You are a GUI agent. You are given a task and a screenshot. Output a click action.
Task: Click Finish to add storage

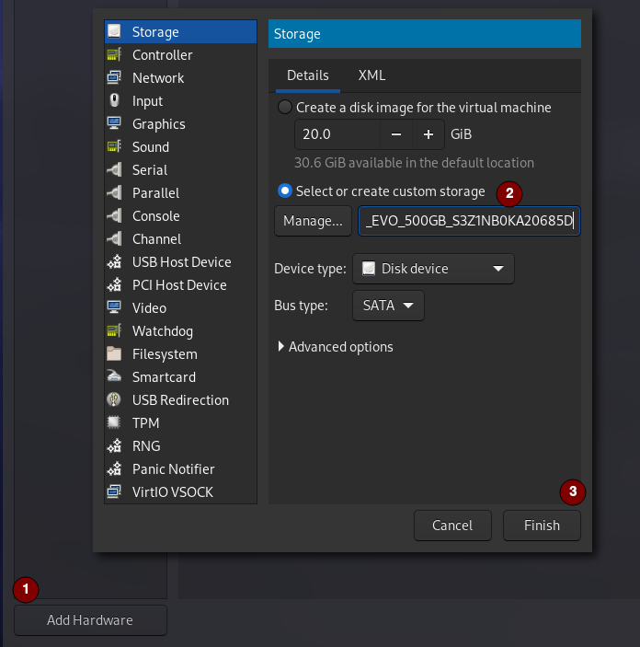click(x=542, y=526)
